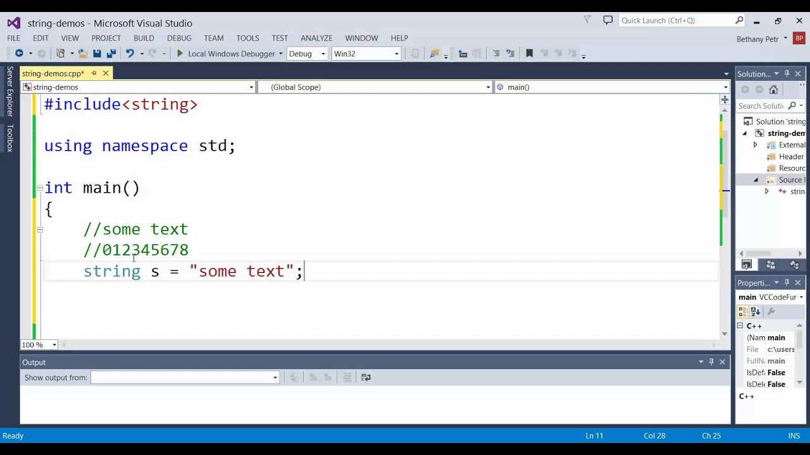The height and width of the screenshot is (455, 810).
Task: Click the Solution Explorer Home icon
Action: point(773,90)
